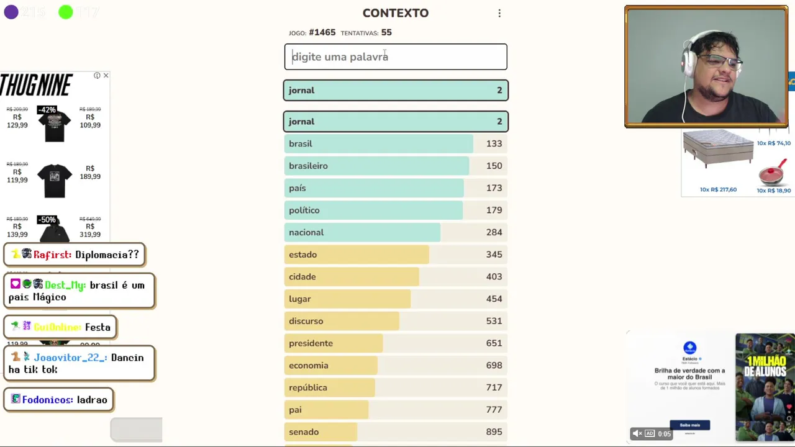Select the 'político' guess entry
This screenshot has height=447, width=795.
396,210
